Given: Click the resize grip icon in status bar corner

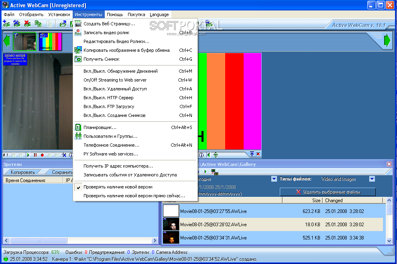Looking at the screenshot, I should pyautogui.click(x=391, y=251).
